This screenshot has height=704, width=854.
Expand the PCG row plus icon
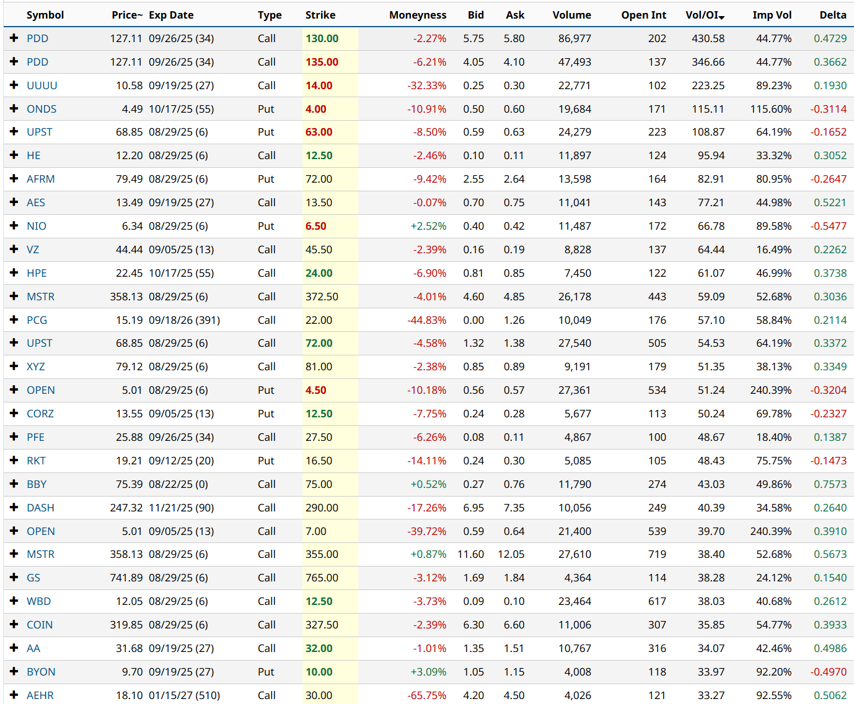pyautogui.click(x=14, y=320)
